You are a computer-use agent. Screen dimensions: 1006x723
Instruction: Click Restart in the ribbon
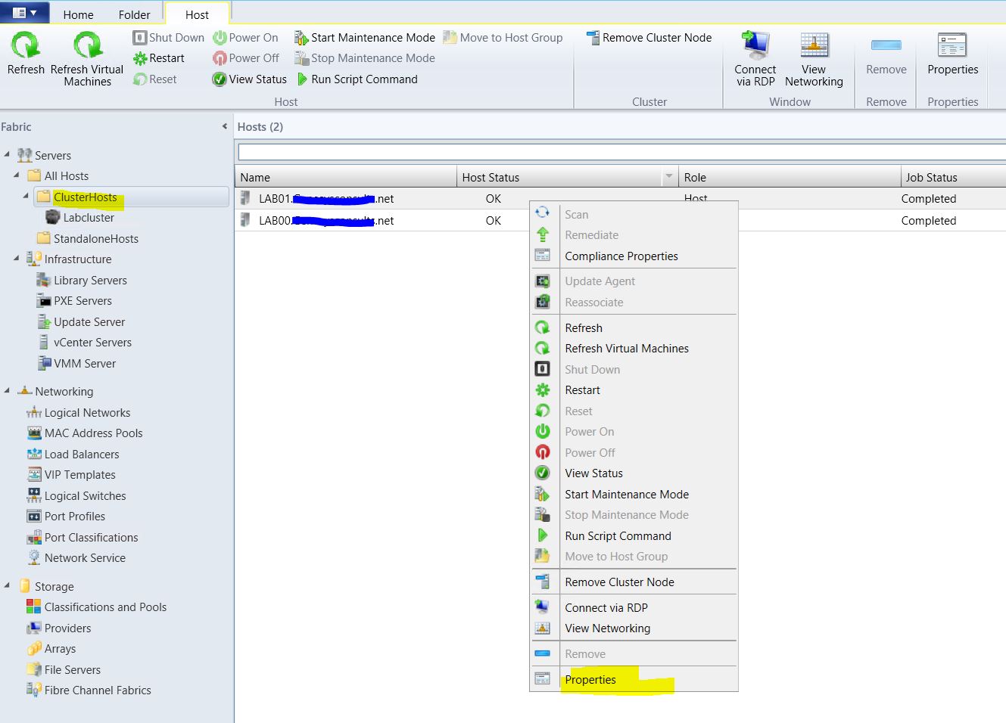point(159,58)
